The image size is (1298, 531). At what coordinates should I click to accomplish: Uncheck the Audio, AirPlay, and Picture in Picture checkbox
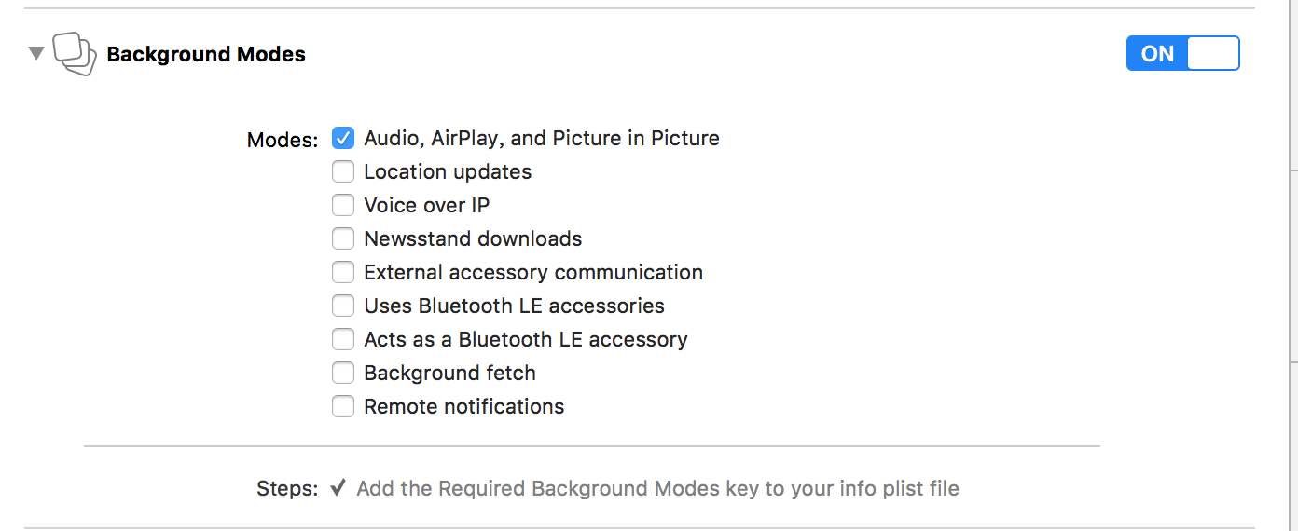343,138
